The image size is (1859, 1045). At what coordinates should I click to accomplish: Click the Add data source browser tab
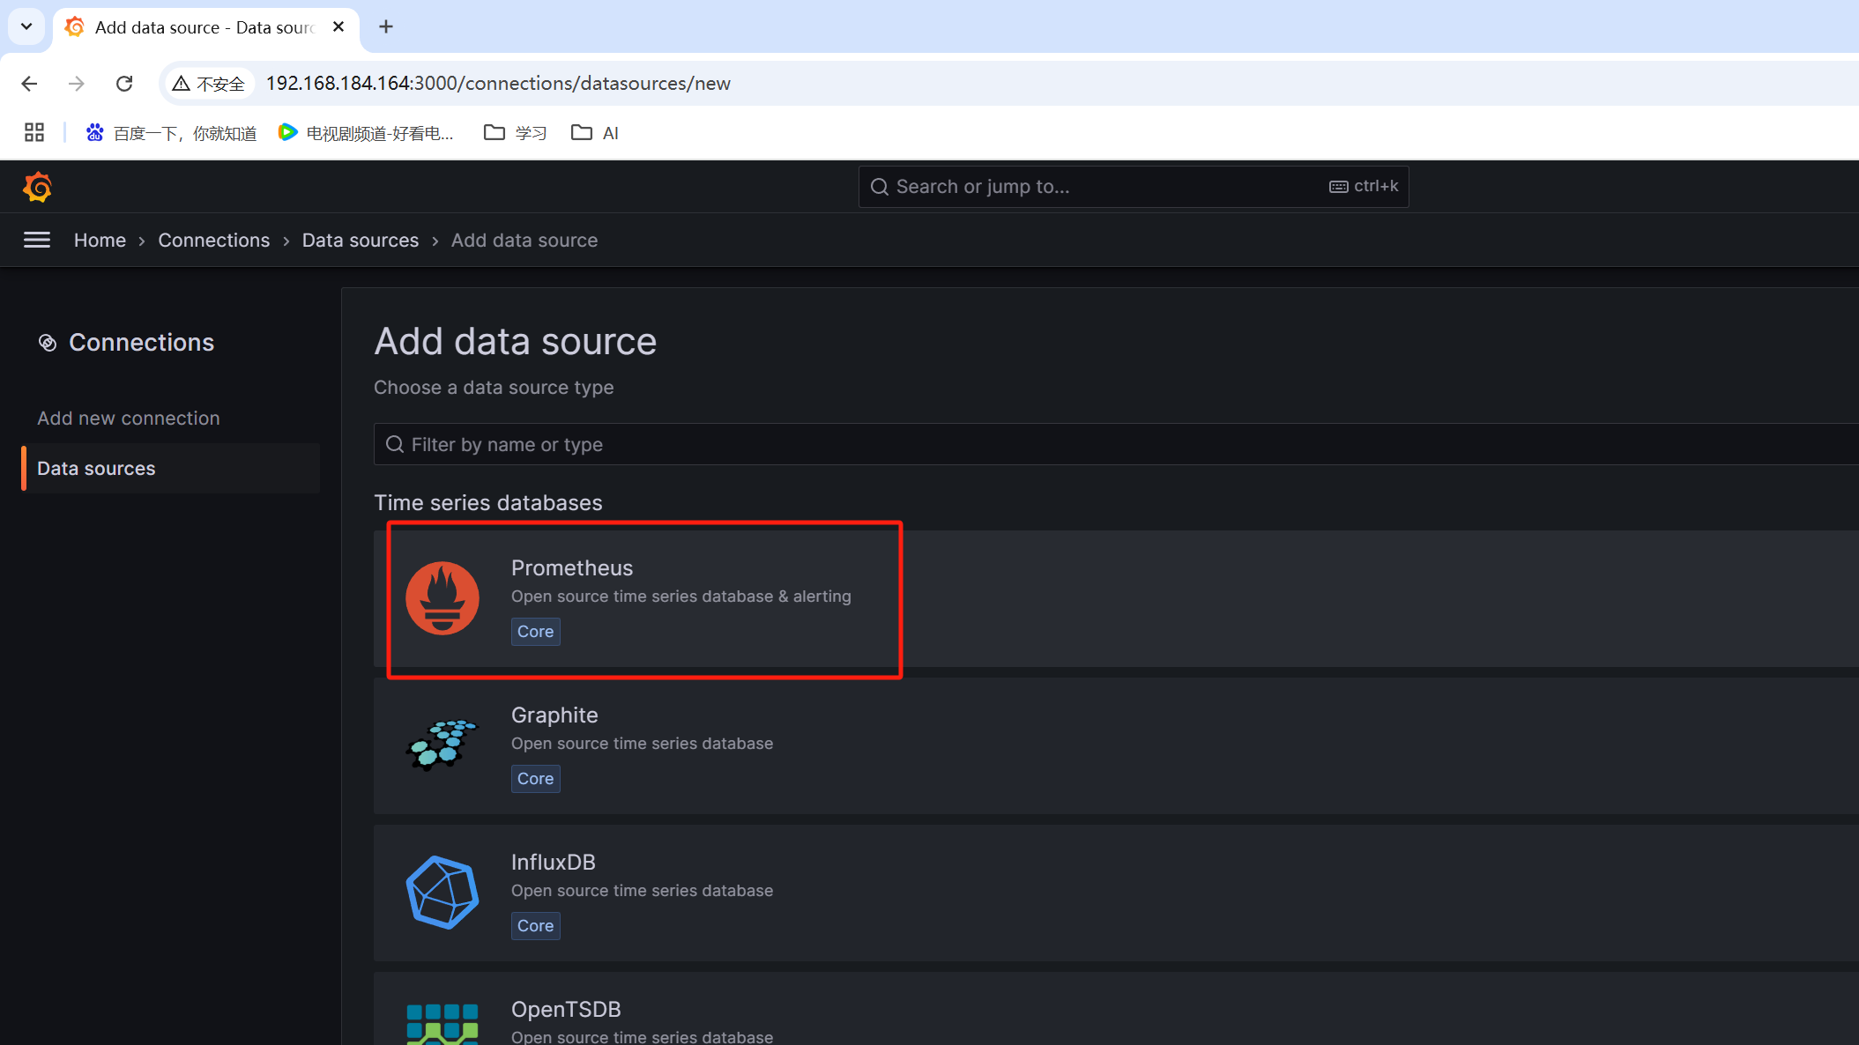pos(206,27)
